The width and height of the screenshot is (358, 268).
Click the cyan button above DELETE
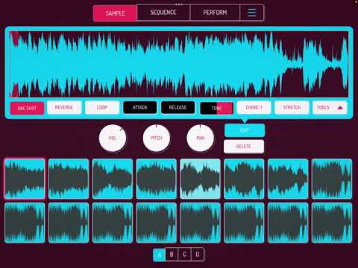pyautogui.click(x=245, y=130)
